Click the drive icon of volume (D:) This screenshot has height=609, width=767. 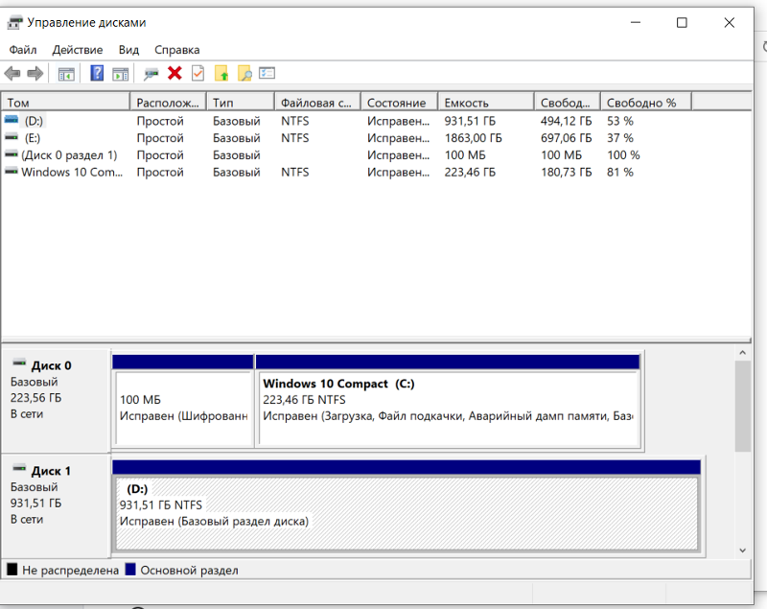(x=12, y=120)
